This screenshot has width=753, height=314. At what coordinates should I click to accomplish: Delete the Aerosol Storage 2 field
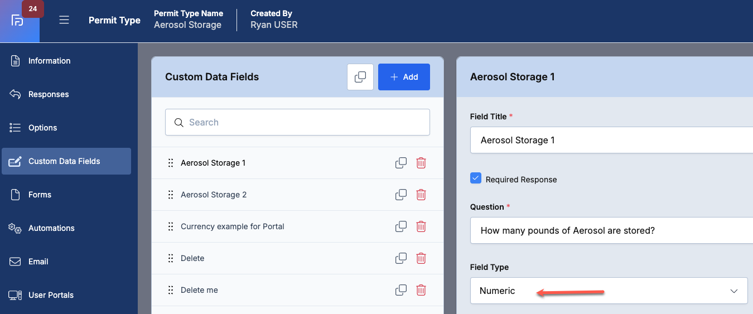pyautogui.click(x=421, y=195)
